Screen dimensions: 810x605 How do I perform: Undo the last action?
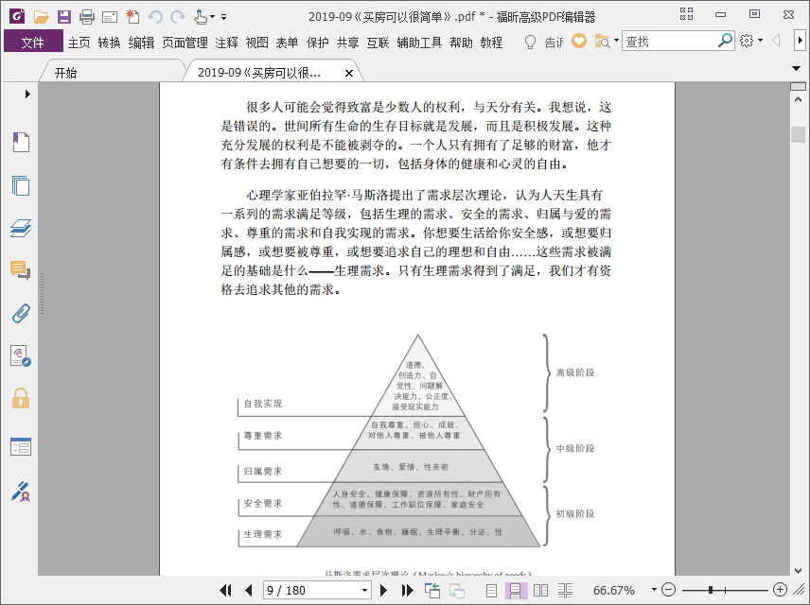click(x=155, y=17)
